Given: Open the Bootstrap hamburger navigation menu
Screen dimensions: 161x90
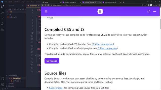Looking at the screenshot, I should click(x=46, y=11).
